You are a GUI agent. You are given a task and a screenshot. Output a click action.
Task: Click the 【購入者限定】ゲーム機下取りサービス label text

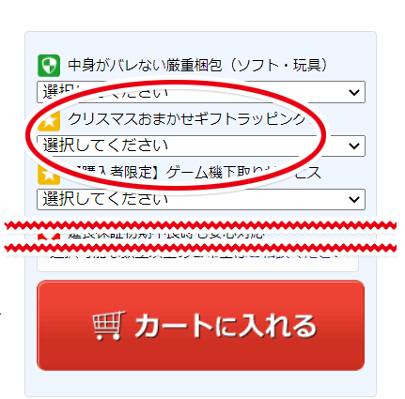[x=195, y=173]
